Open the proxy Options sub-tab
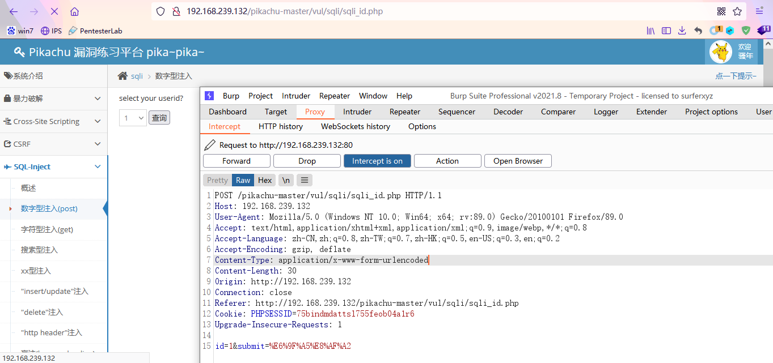This screenshot has height=363, width=773. click(x=422, y=126)
